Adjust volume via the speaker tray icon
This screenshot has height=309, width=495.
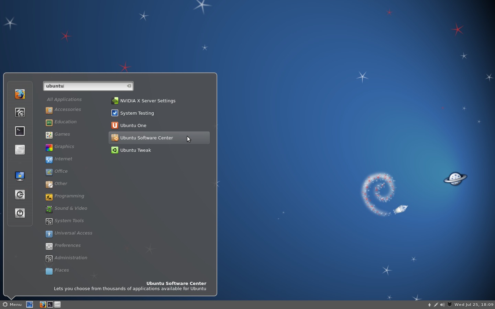pyautogui.click(x=442, y=305)
